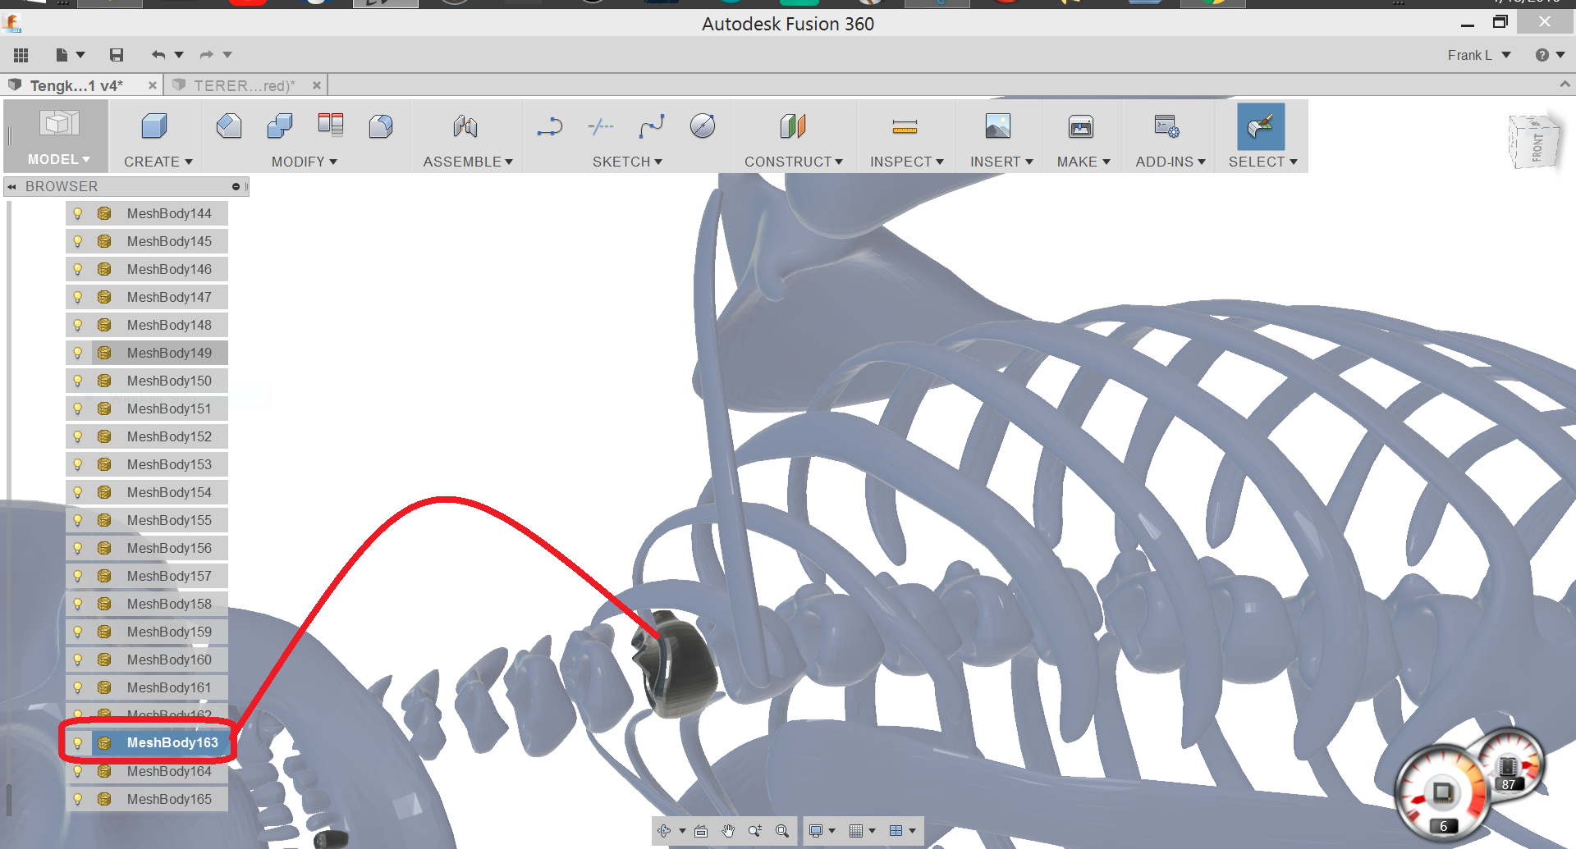
Task: Collapse the BROWSER panel
Action: [x=11, y=187]
